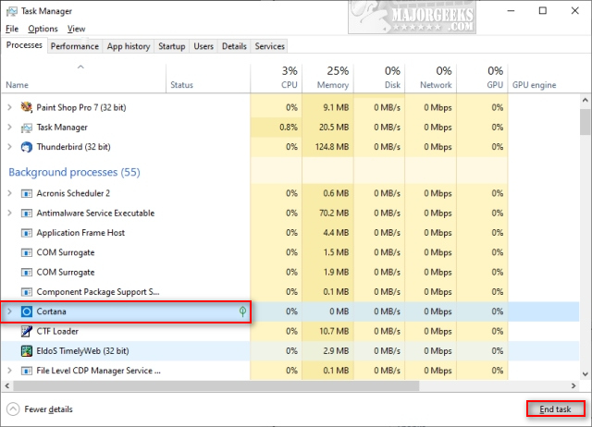Sort by the GPU column header
This screenshot has height=427, width=592.
pyautogui.click(x=482, y=79)
